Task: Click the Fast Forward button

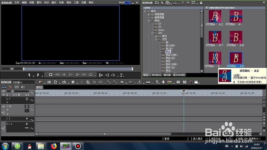Action: pyautogui.click(x=84, y=75)
